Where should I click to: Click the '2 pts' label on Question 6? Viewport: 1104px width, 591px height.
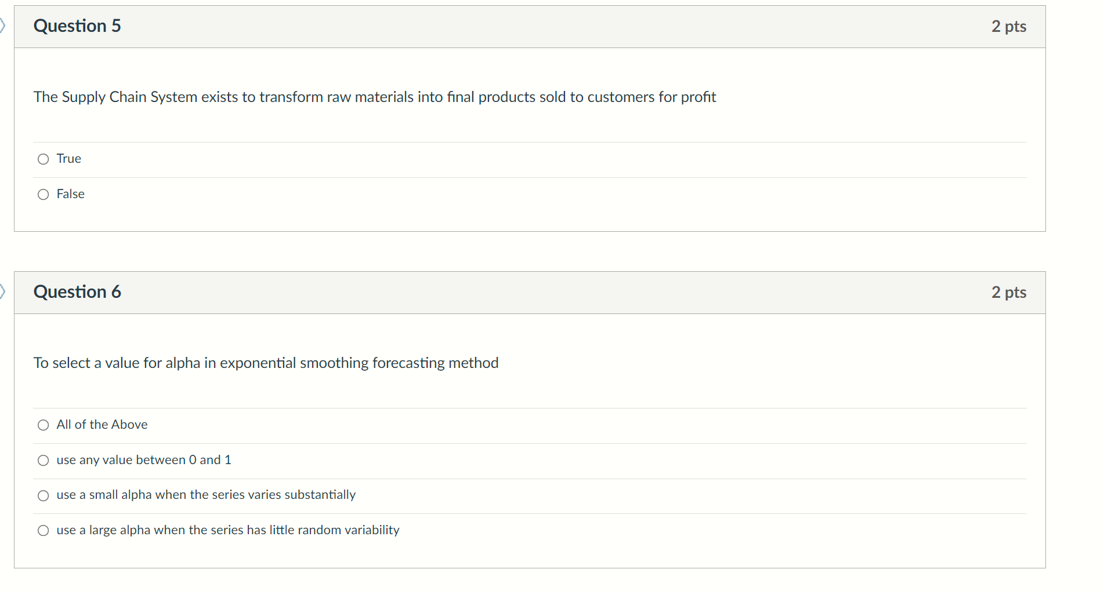(1009, 293)
